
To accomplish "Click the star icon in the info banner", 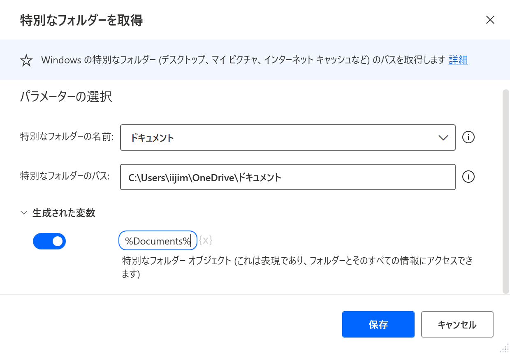I will [x=26, y=61].
